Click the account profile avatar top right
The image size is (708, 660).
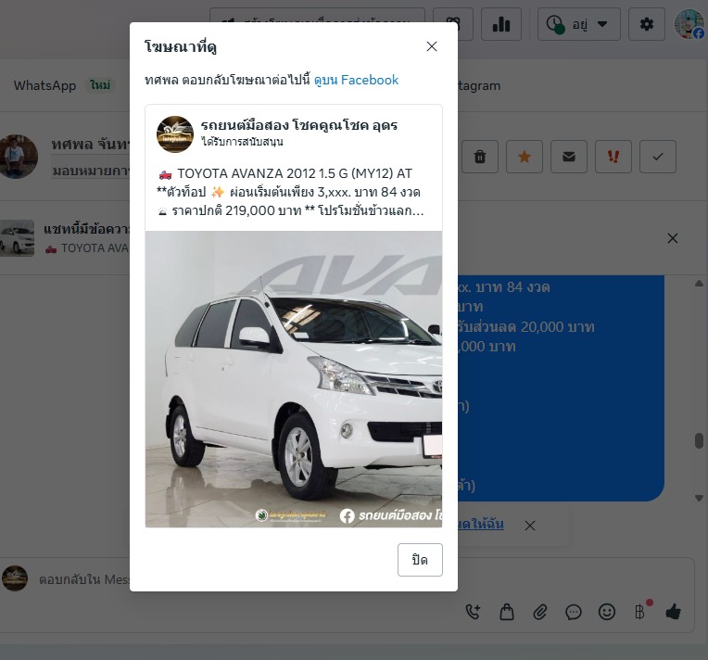(690, 24)
